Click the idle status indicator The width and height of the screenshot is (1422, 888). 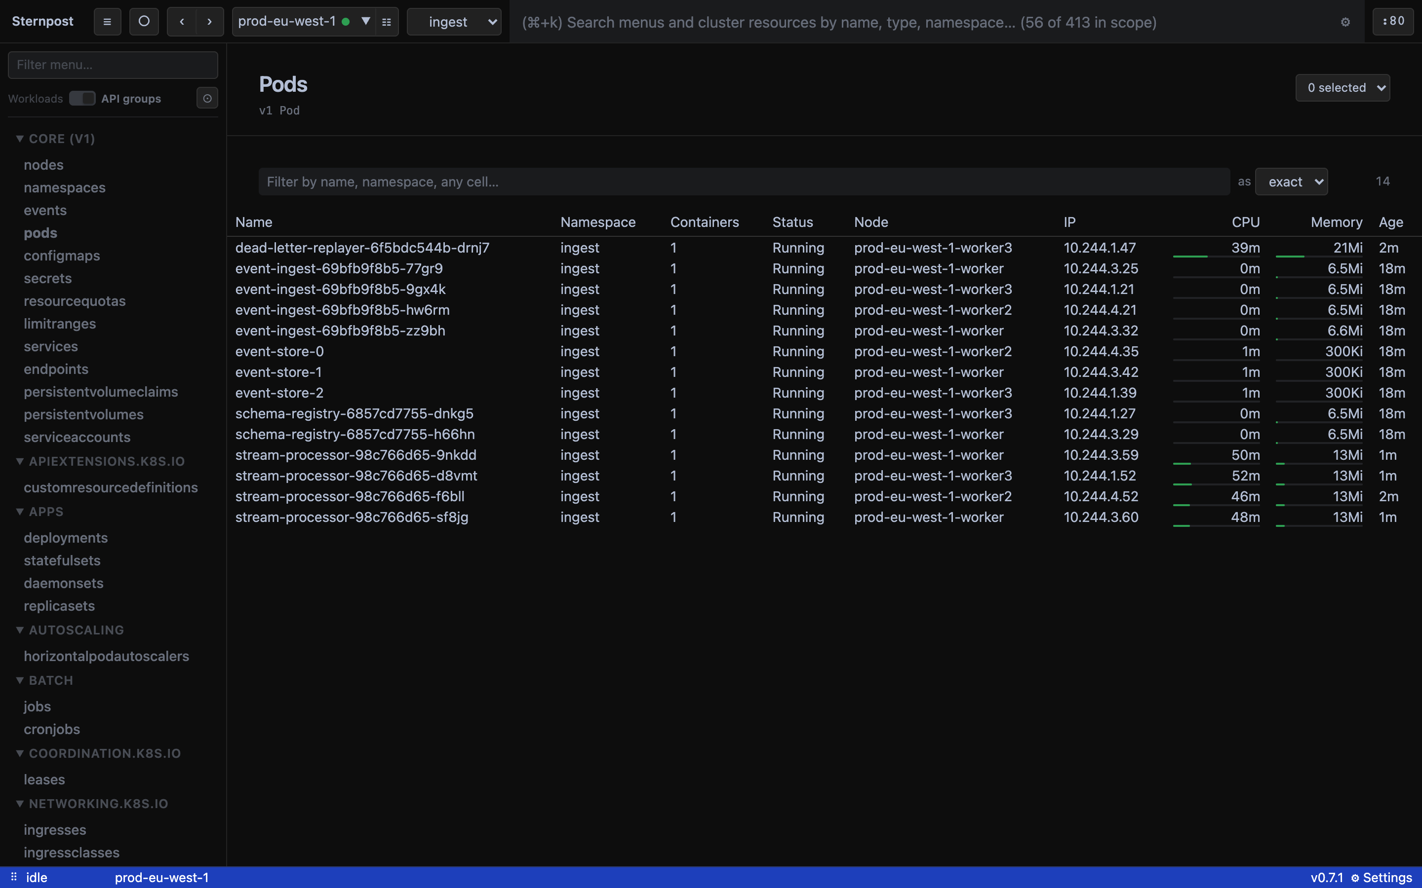coord(37,878)
